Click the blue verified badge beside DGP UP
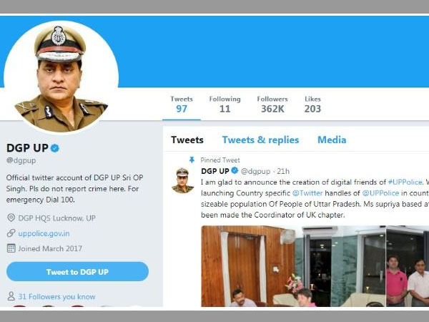This screenshot has width=429, height=322. (x=54, y=147)
